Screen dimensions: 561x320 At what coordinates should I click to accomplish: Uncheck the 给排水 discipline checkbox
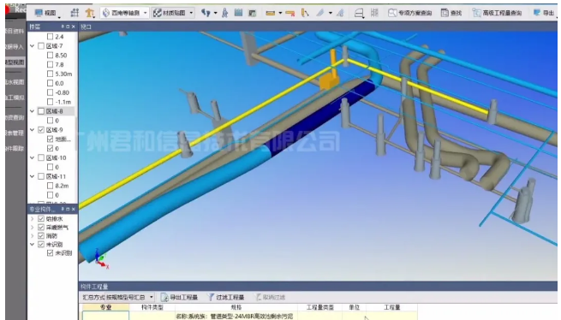tap(41, 218)
